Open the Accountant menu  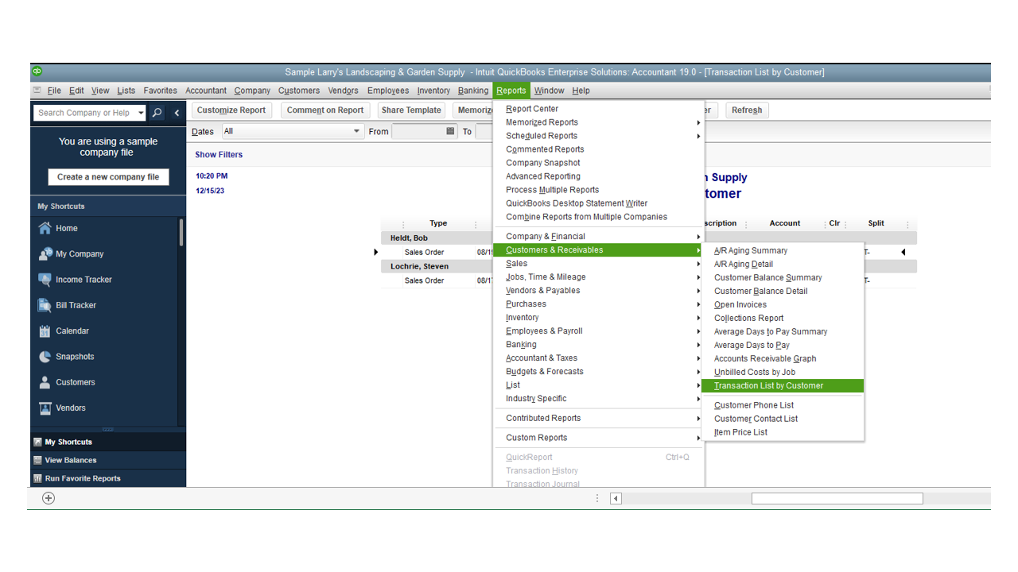click(206, 91)
